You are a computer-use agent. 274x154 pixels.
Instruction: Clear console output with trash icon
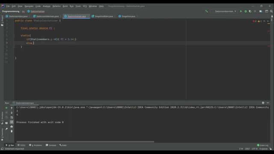12,131
